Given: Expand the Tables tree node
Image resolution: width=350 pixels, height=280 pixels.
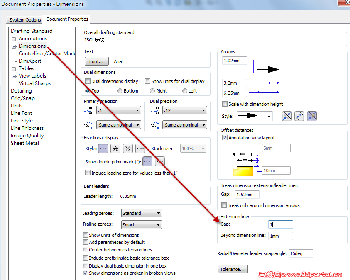Looking at the screenshot, I should pyautogui.click(x=14, y=69).
